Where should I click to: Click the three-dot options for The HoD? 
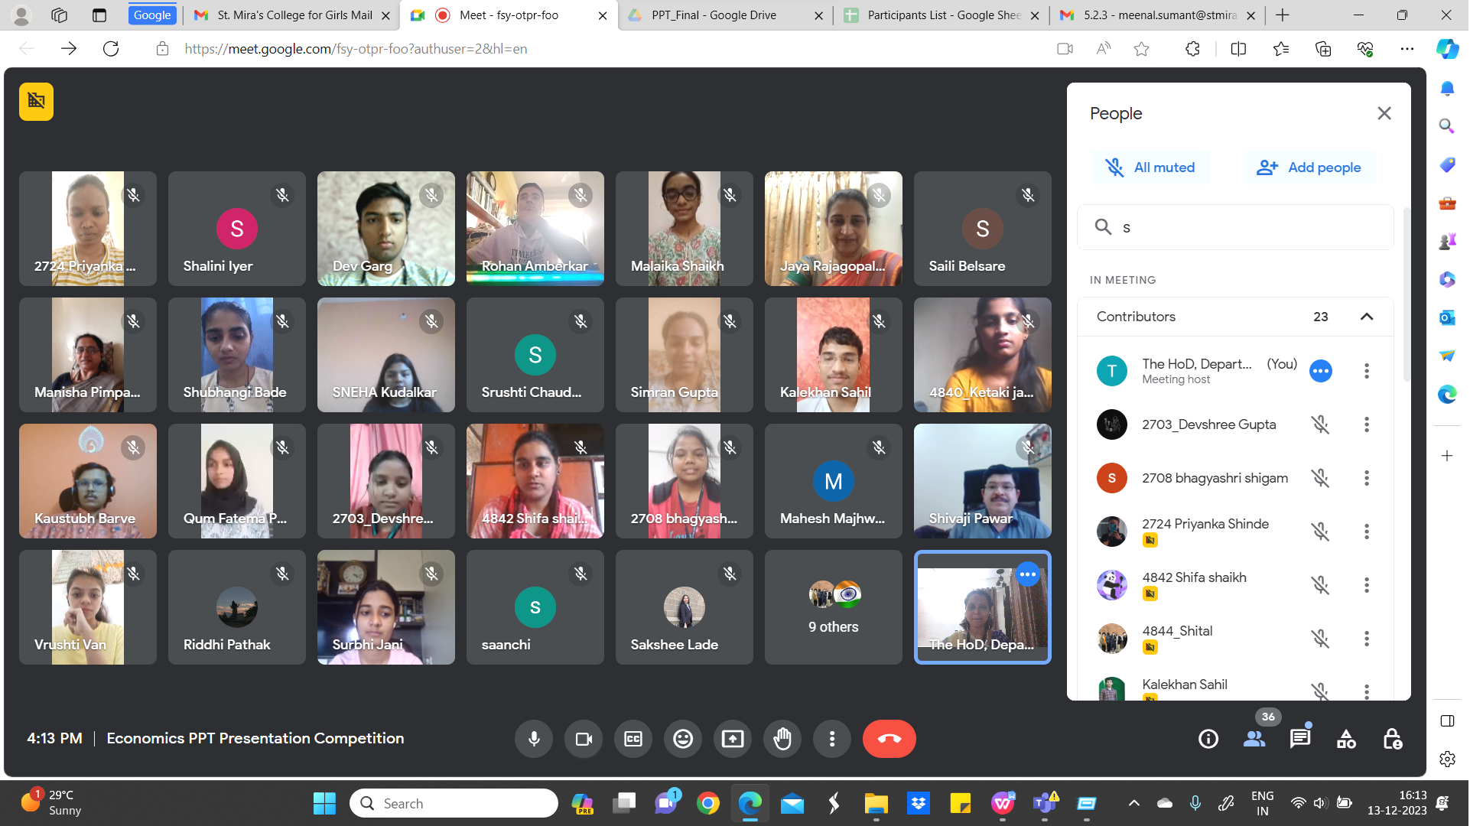(x=1366, y=371)
